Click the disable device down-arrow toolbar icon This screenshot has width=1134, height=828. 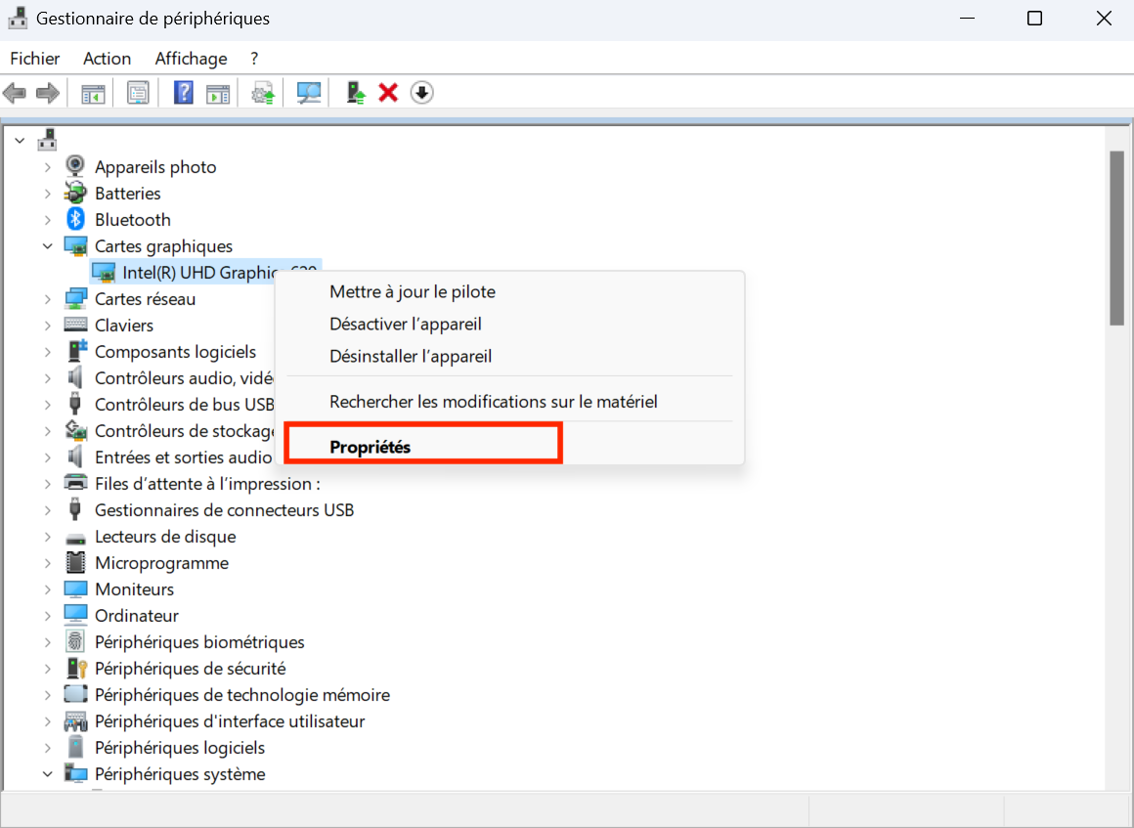click(421, 93)
